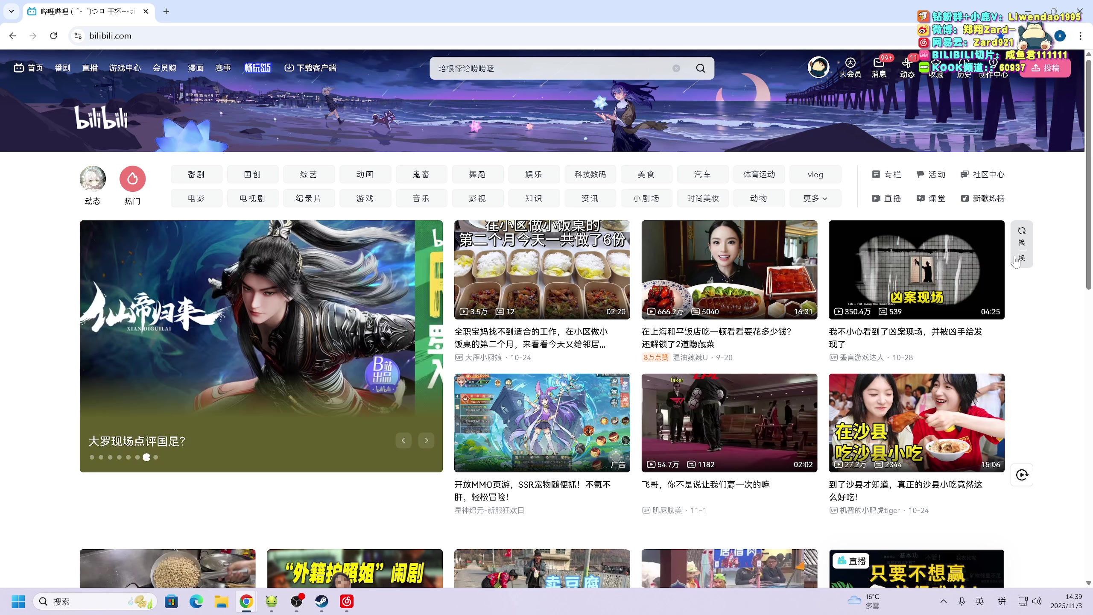Screen dimensions: 1093x615
Task: Open the user profile avatar in the header
Action: point(818,67)
